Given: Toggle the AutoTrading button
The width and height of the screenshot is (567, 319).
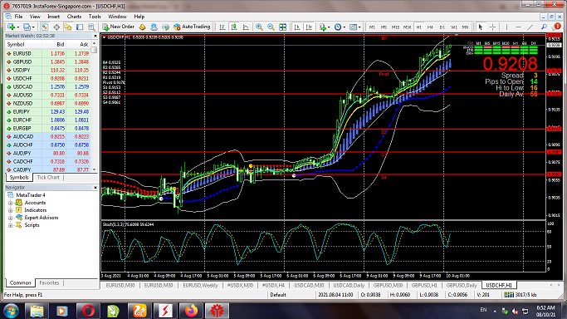Looking at the screenshot, I should coord(192,27).
